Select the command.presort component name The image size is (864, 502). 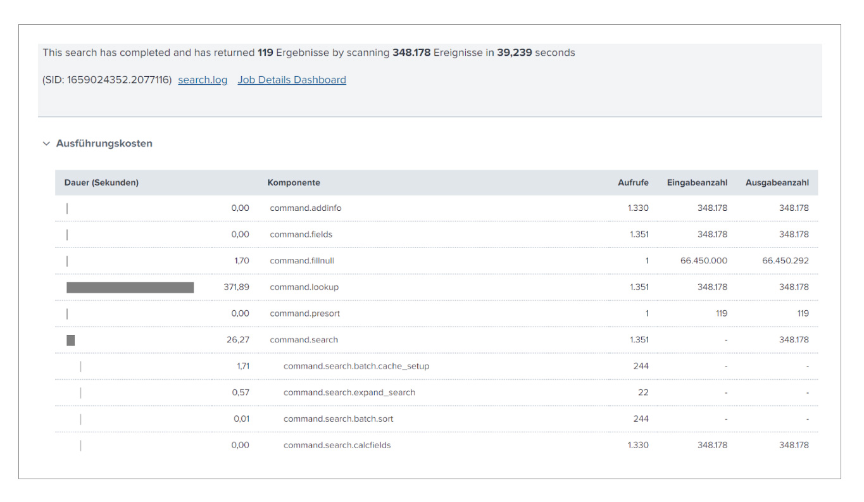click(304, 313)
